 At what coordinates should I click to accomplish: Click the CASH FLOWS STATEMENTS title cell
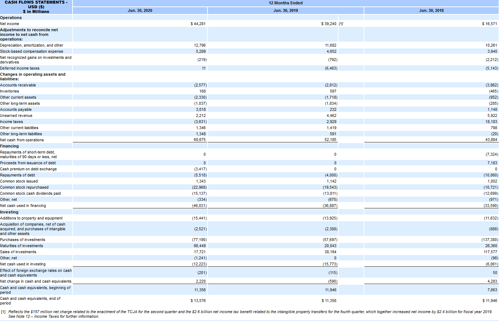[36, 6]
